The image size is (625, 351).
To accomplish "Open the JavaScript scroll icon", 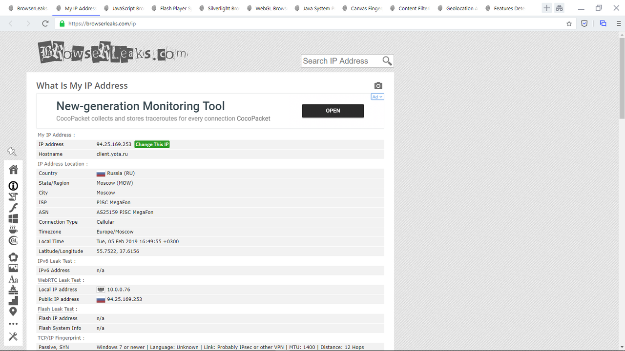I will [x=13, y=196].
